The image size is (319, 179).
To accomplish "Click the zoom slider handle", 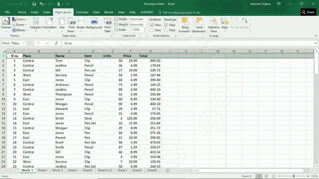I will tap(294, 176).
